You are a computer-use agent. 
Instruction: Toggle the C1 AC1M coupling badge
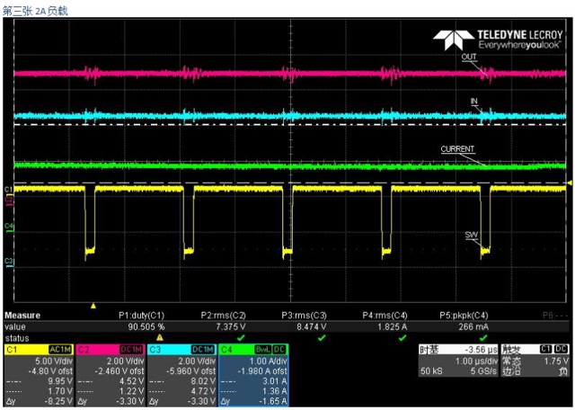tap(60, 350)
